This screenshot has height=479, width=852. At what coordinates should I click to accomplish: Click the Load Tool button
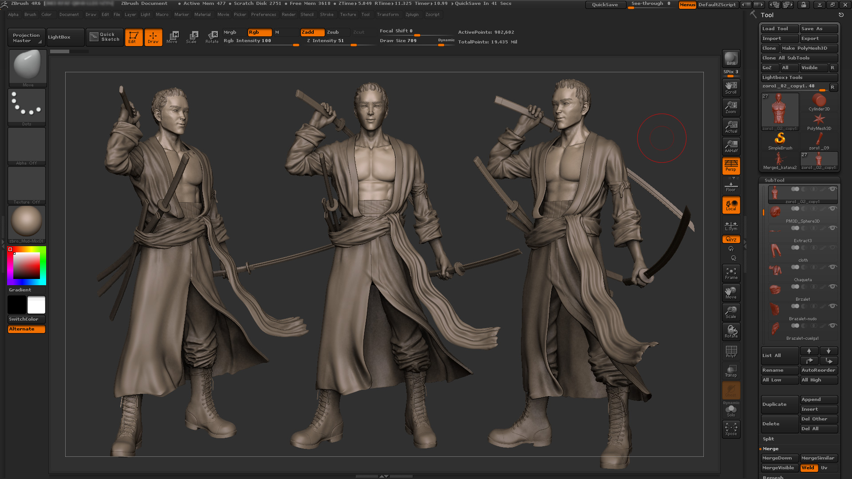click(780, 29)
